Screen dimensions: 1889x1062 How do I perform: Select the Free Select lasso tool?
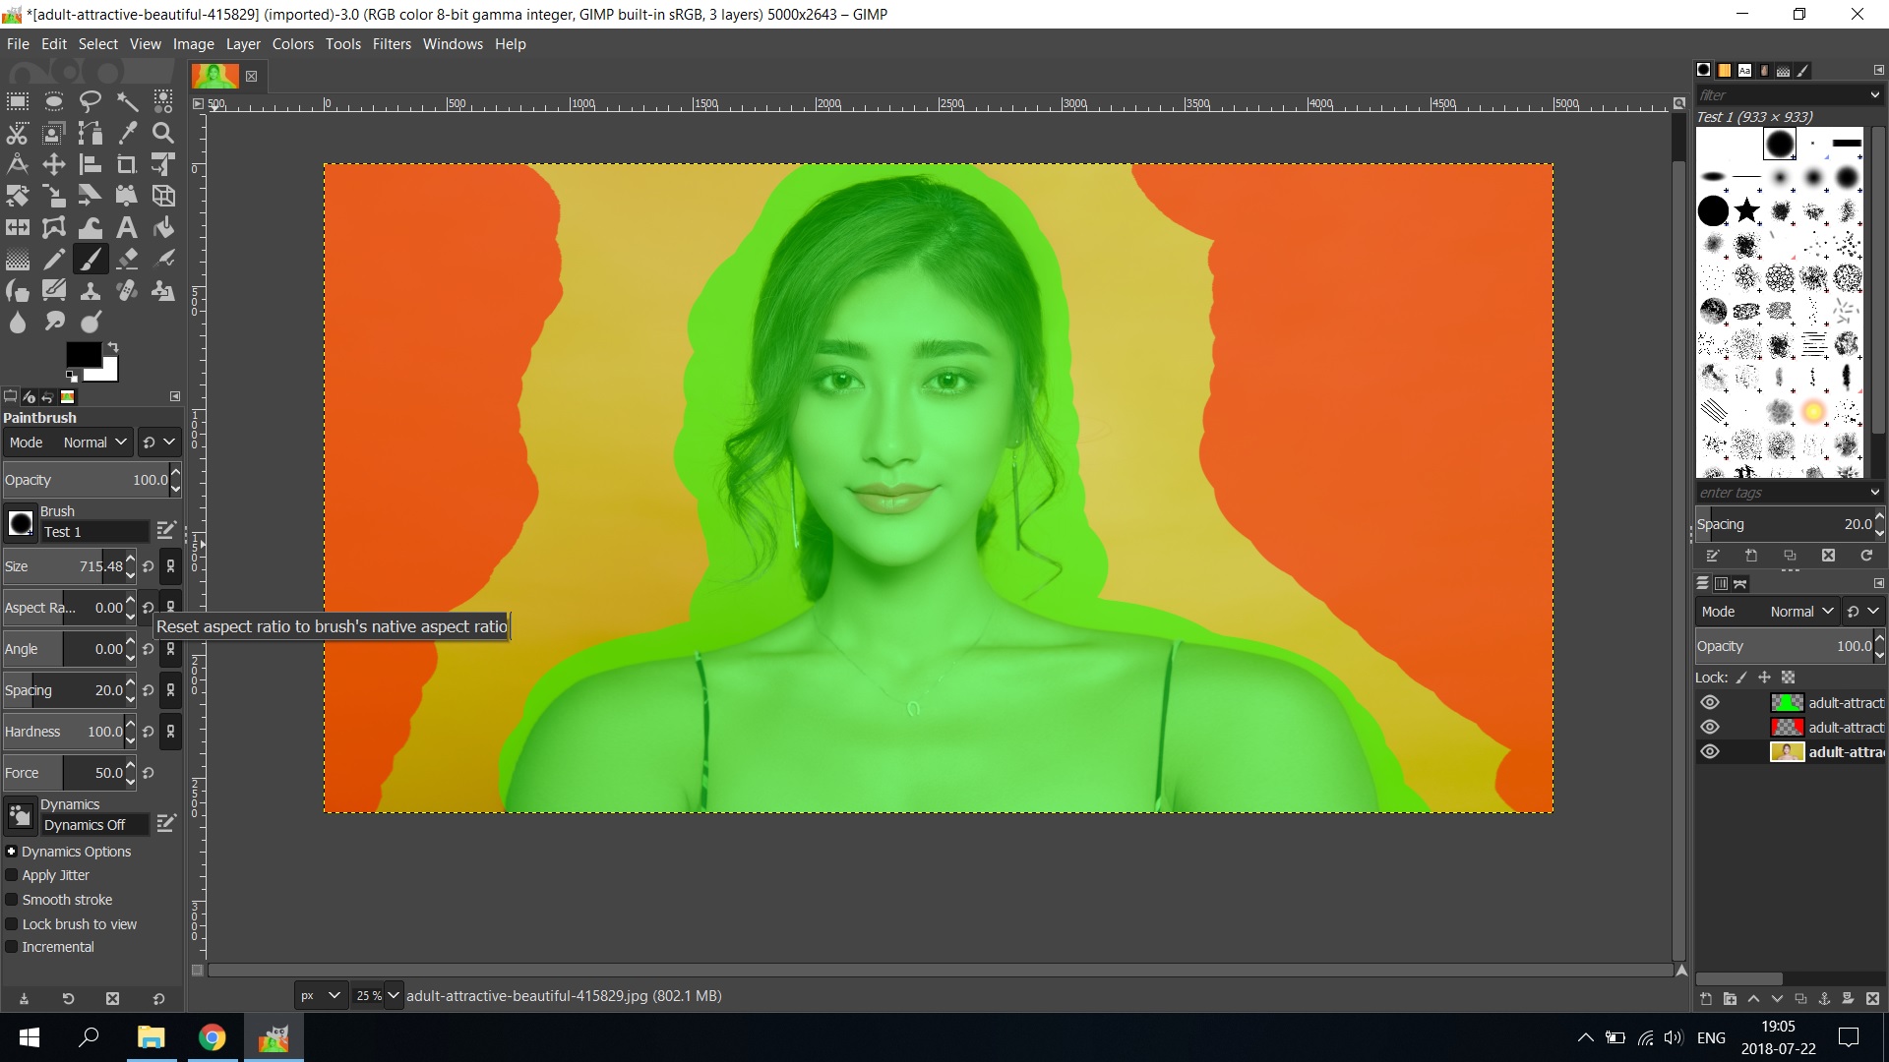click(x=91, y=101)
